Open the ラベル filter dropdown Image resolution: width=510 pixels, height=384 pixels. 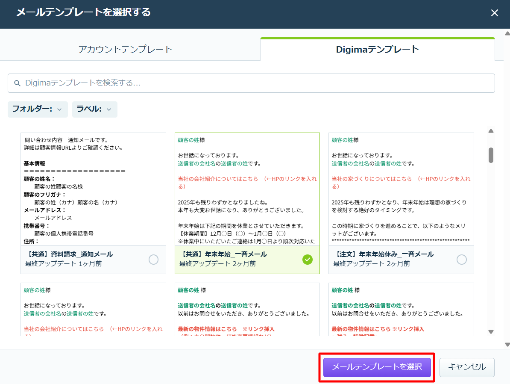click(95, 109)
